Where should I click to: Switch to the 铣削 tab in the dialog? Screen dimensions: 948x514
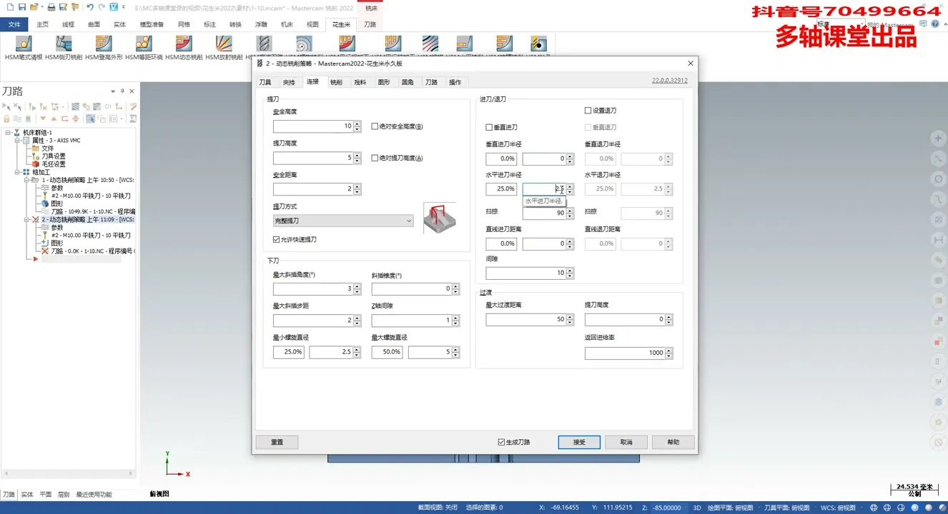[x=336, y=82]
